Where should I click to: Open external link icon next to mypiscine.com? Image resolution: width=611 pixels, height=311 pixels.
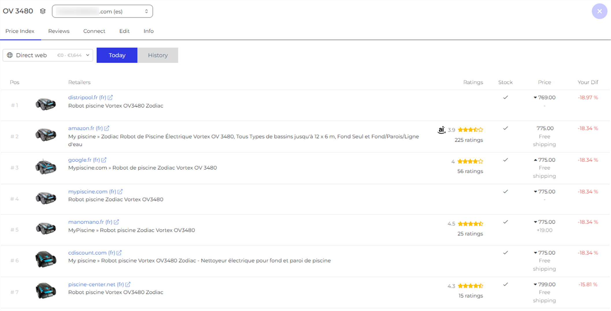coord(120,191)
